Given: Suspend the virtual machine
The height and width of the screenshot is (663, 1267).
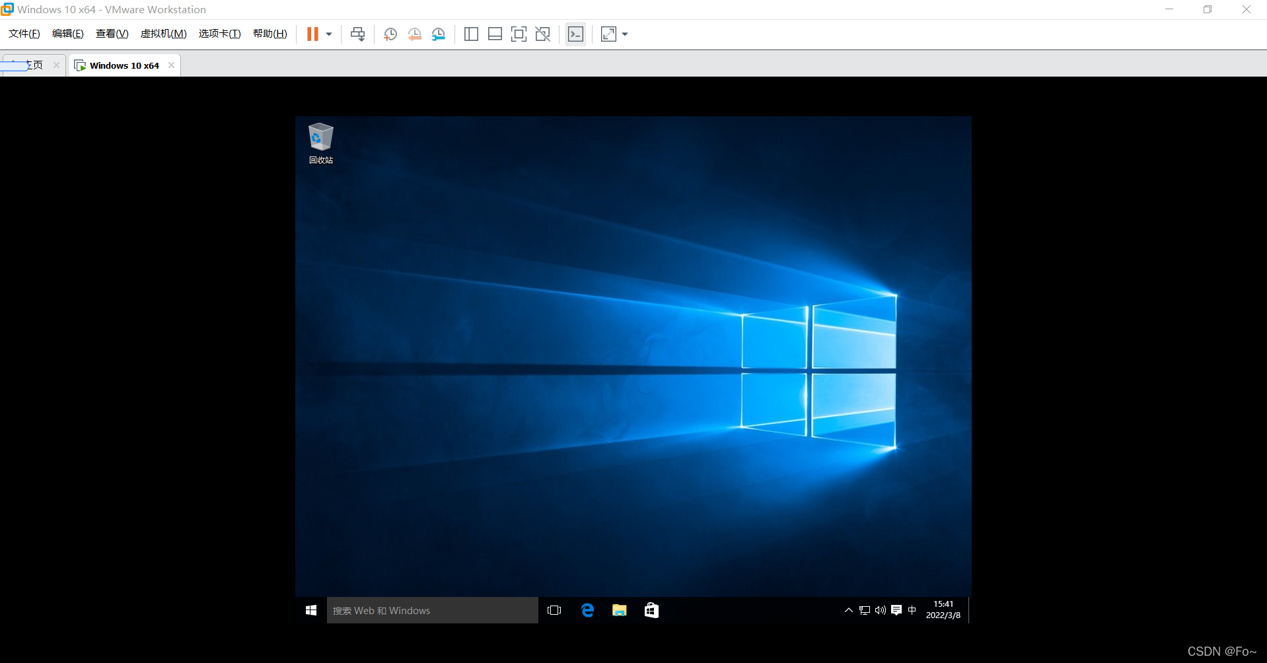Looking at the screenshot, I should pos(313,34).
